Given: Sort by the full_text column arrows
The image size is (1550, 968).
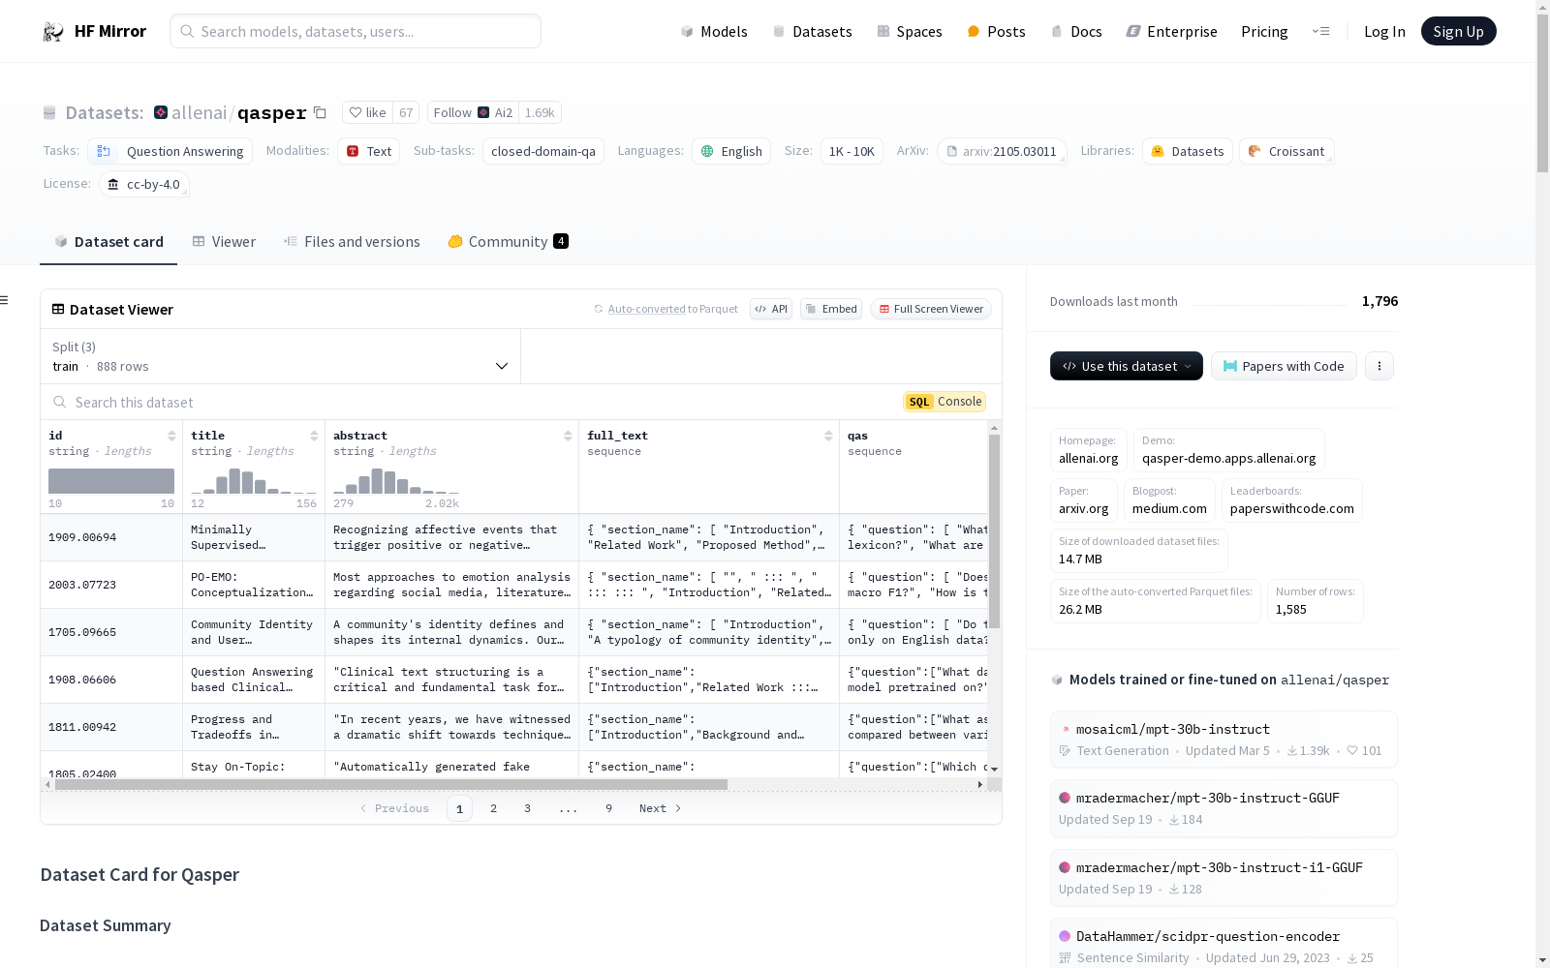Looking at the screenshot, I should click(828, 436).
